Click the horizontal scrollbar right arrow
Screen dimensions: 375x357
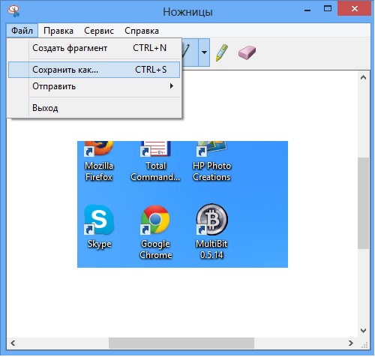[x=351, y=343]
